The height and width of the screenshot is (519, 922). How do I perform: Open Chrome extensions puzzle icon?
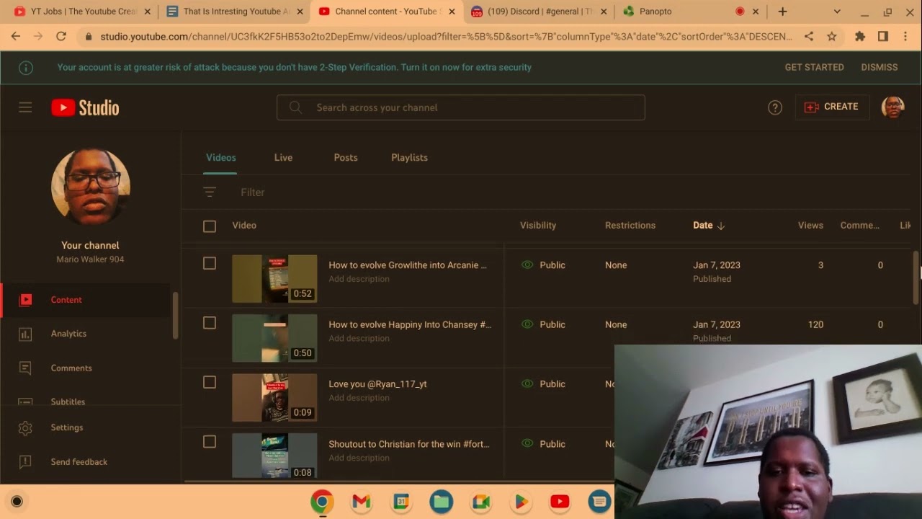pyautogui.click(x=859, y=36)
